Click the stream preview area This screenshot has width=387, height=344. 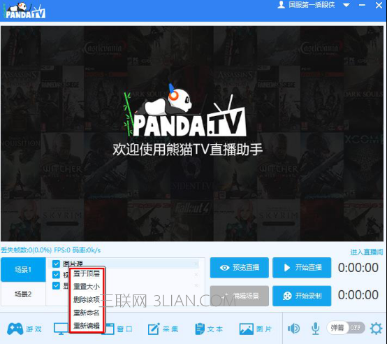coord(192,134)
